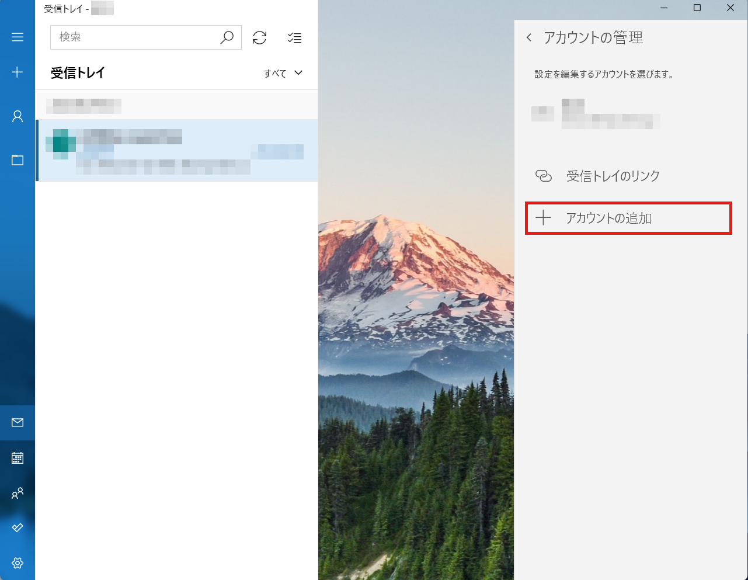748x580 pixels.
Task: Click the 検索 search field
Action: pyautogui.click(x=146, y=37)
